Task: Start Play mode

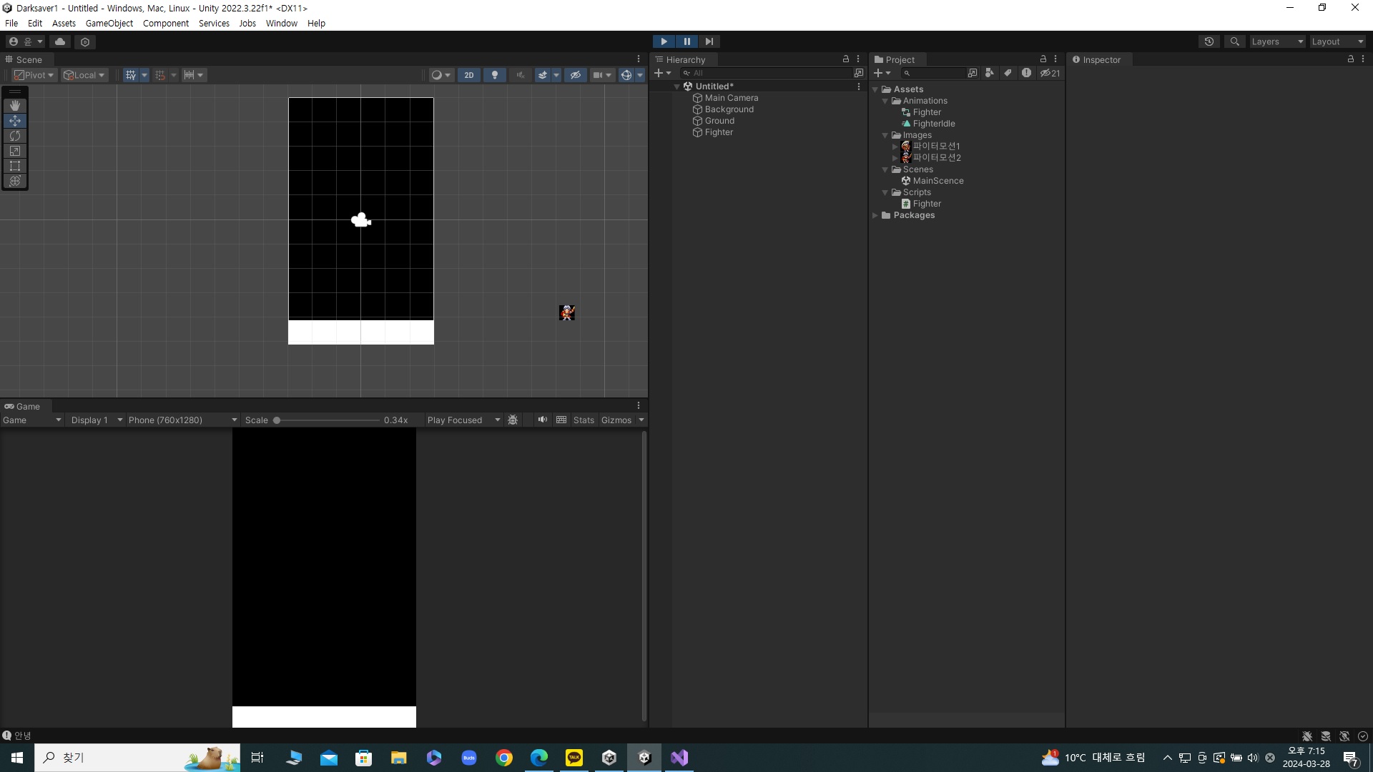Action: pyautogui.click(x=664, y=42)
